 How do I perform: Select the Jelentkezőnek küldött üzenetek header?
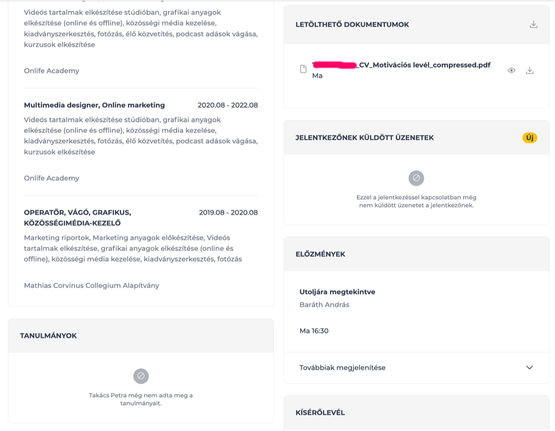[365, 138]
